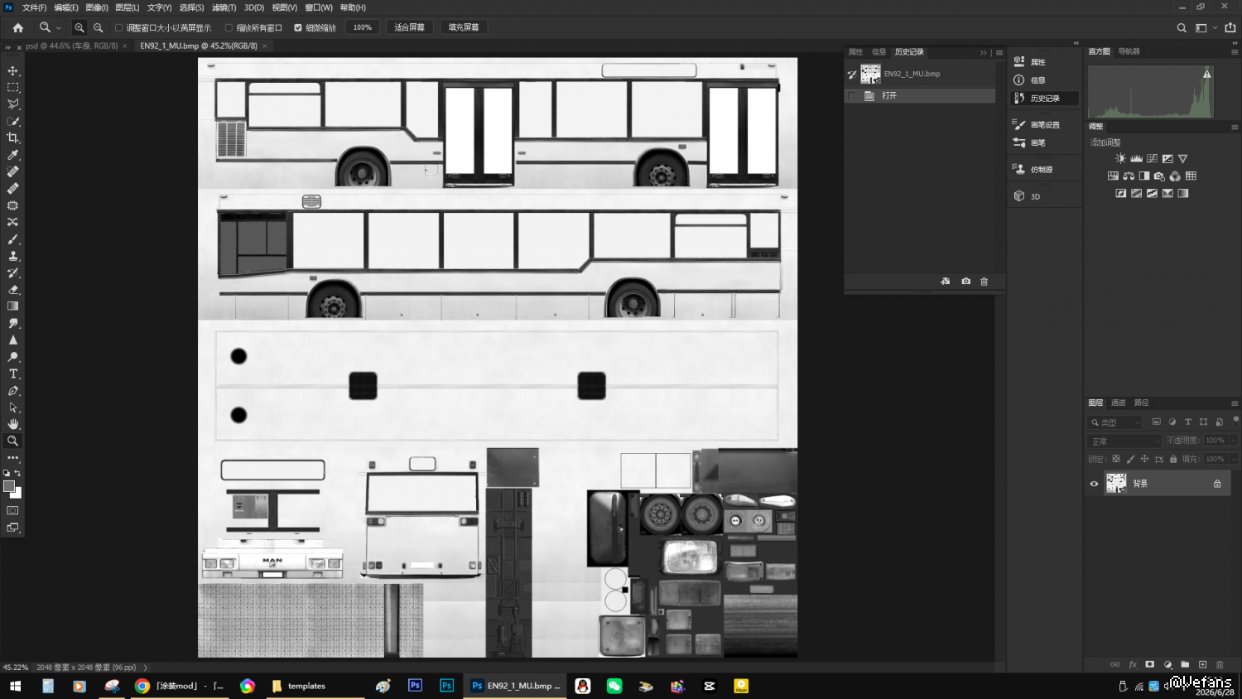1242x699 pixels.
Task: Create new snapshot with the camera icon
Action: 965,282
